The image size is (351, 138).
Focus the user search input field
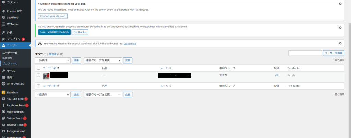[x=305, y=53]
